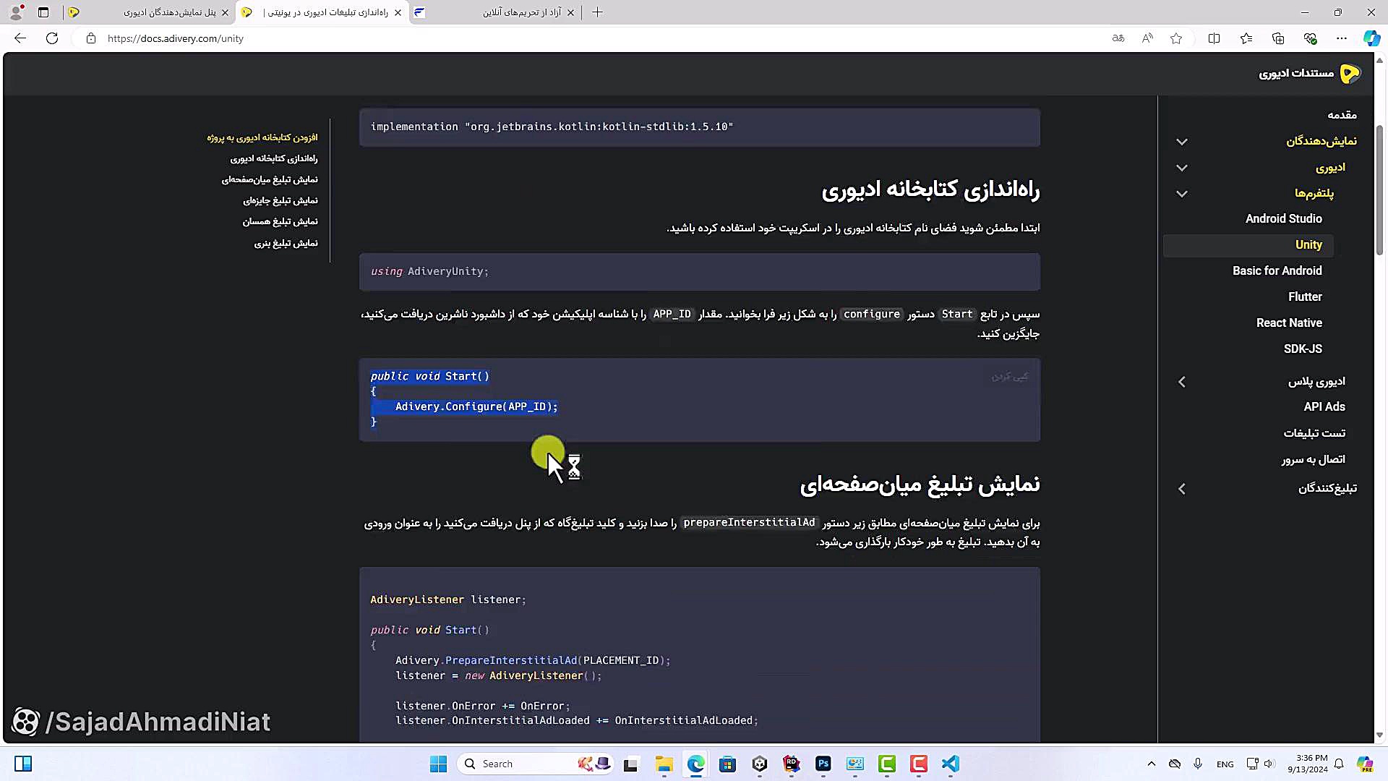This screenshot has width=1388, height=781.
Task: Open the Edge profile avatar icon
Action: coord(16,12)
